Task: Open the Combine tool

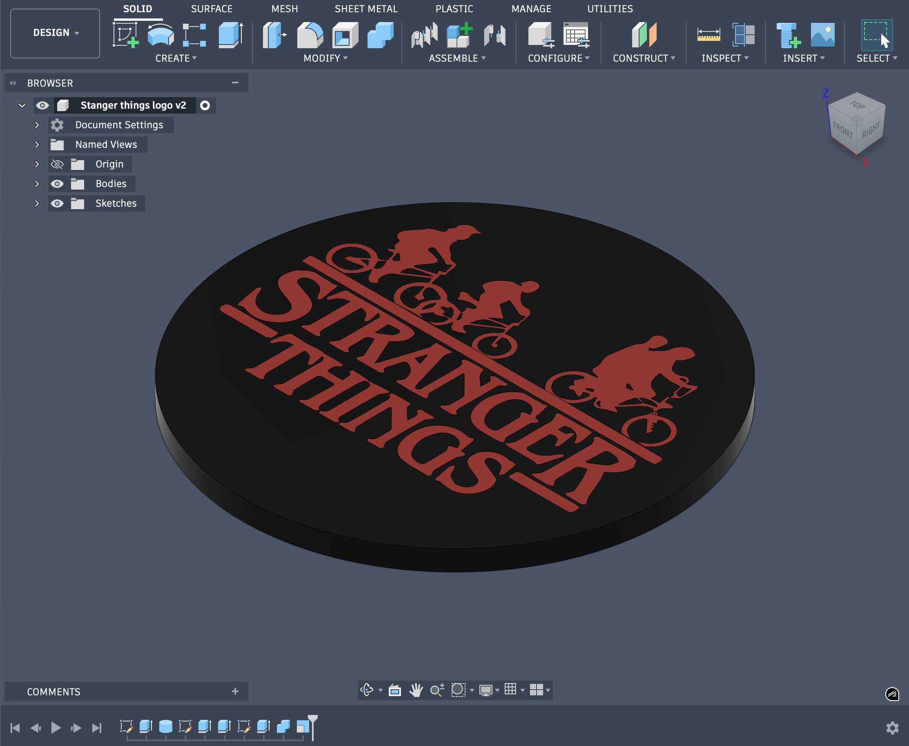Action: pos(380,36)
